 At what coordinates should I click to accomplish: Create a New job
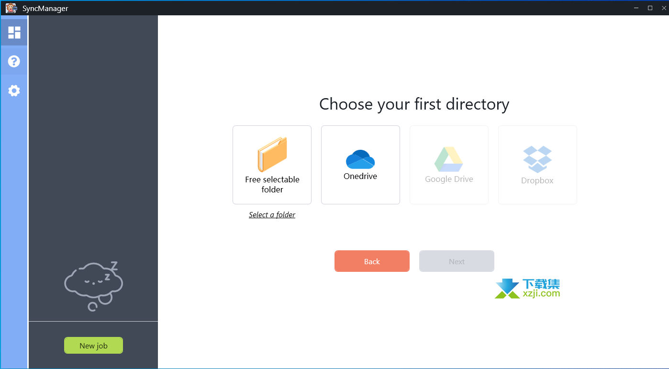[x=93, y=346]
